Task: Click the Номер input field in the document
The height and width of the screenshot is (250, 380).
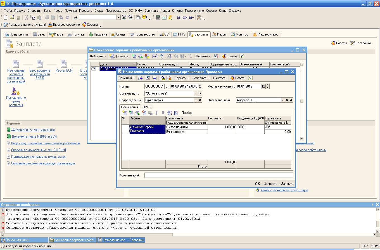Action: 155,86
